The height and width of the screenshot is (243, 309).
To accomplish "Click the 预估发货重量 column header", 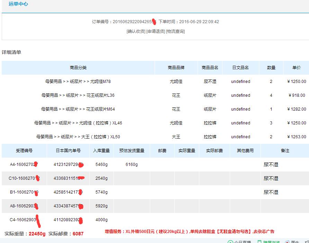I will (132, 151).
